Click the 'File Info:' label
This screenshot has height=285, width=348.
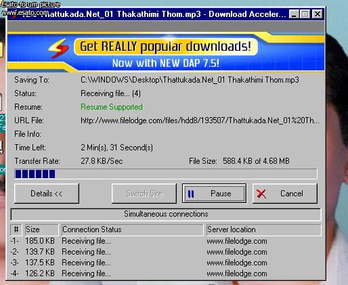click(x=28, y=134)
